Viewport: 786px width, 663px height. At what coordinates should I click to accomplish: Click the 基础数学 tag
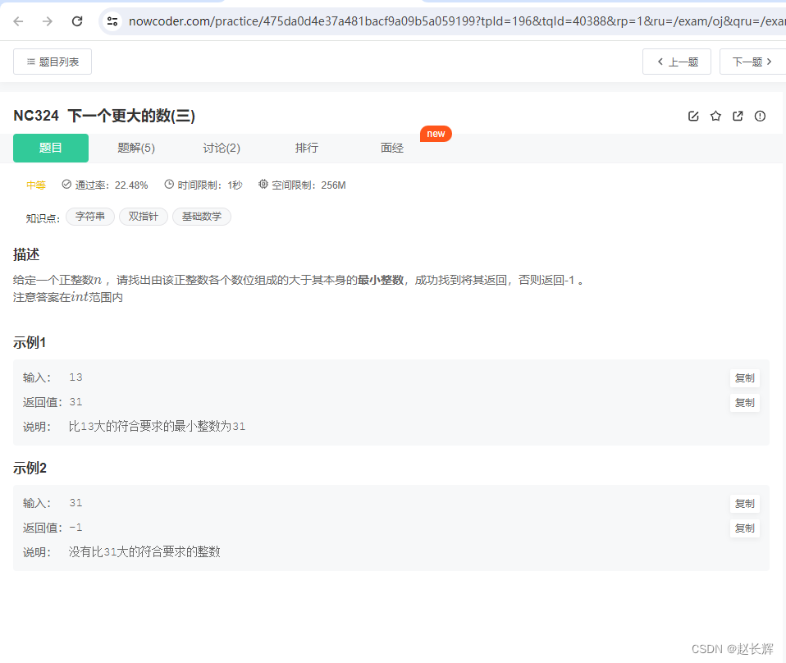pos(202,216)
